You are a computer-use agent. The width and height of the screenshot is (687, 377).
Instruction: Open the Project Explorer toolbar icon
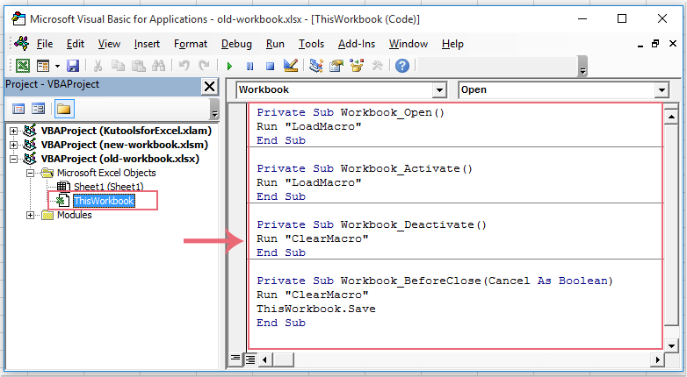point(316,66)
